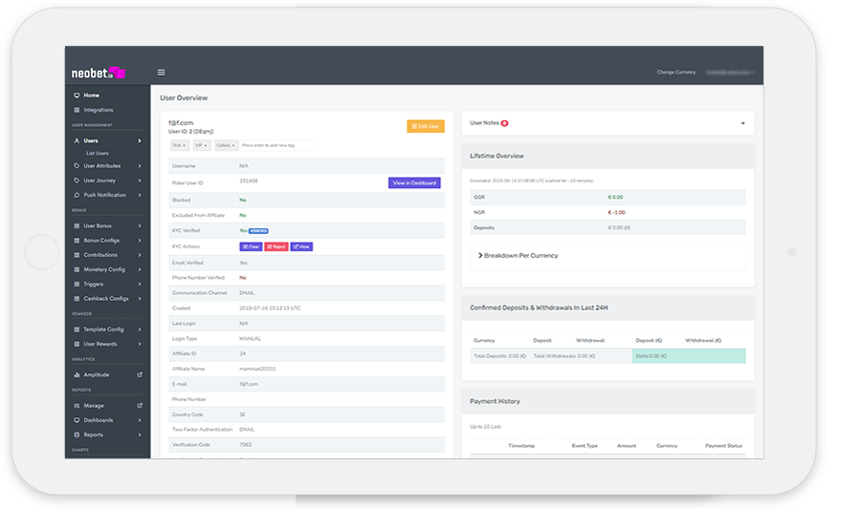This screenshot has height=510, width=861.
Task: Click the View in Dashboard button
Action: click(414, 183)
